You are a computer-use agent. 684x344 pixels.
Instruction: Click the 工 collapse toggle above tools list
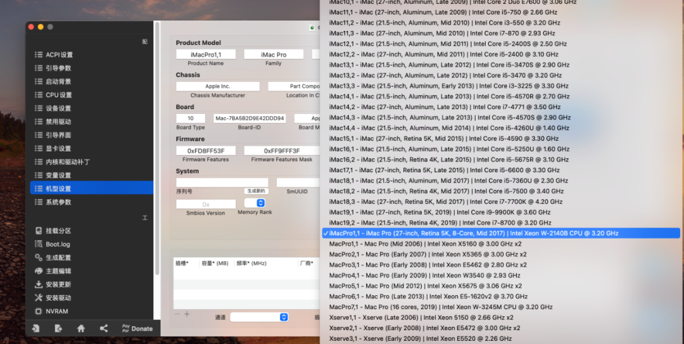tap(145, 217)
